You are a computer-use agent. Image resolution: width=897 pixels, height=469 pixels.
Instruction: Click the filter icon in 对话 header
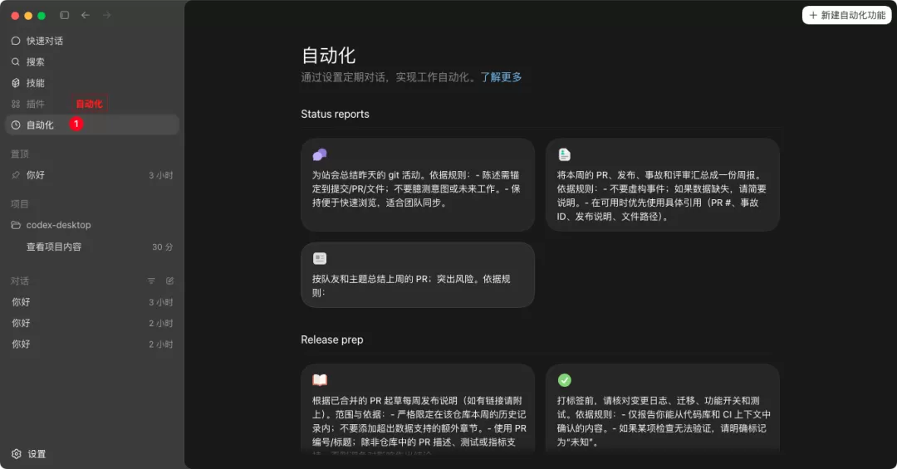pos(151,281)
